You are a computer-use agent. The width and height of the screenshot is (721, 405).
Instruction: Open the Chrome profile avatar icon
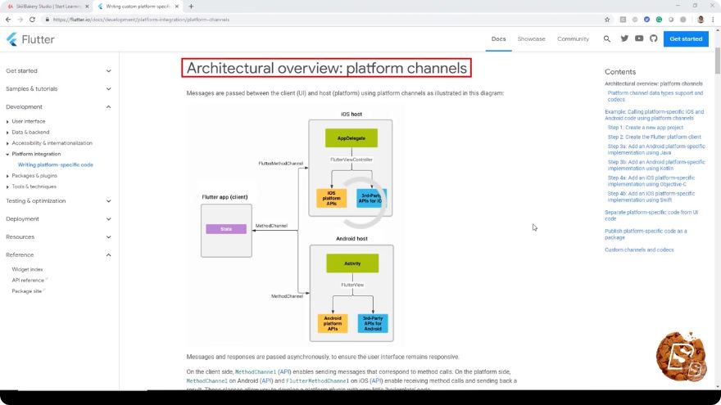pyautogui.click(x=701, y=20)
